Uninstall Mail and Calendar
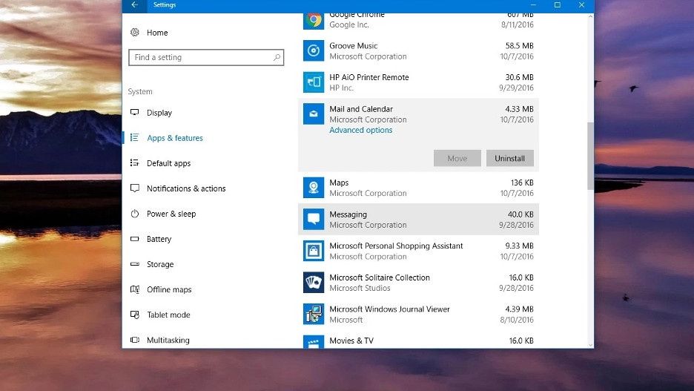This screenshot has width=694, height=391. coord(510,158)
